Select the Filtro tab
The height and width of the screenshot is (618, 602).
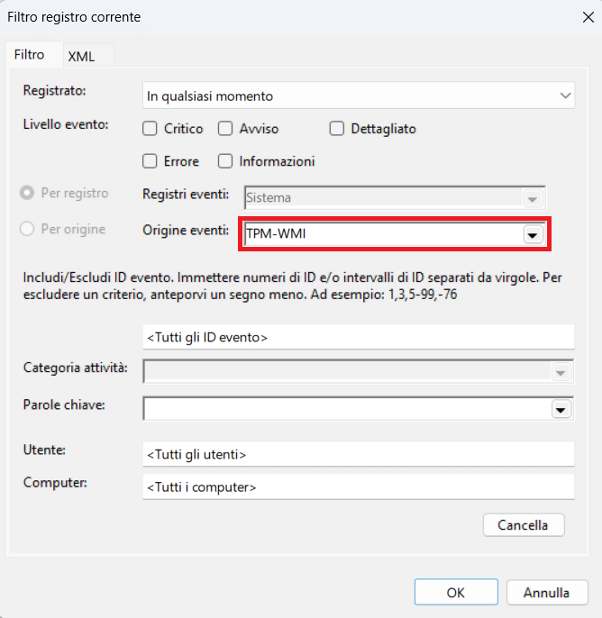(x=30, y=55)
